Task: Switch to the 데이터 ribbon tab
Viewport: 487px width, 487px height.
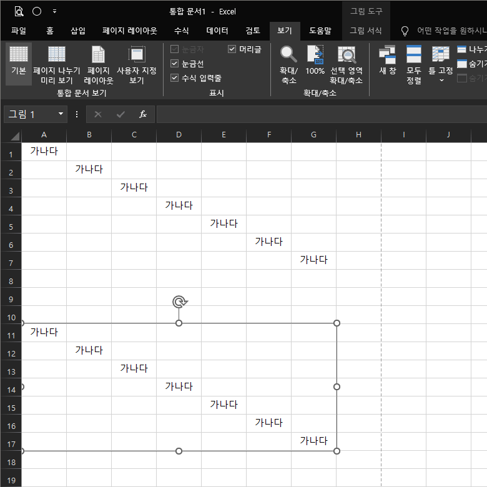Action: coord(217,31)
